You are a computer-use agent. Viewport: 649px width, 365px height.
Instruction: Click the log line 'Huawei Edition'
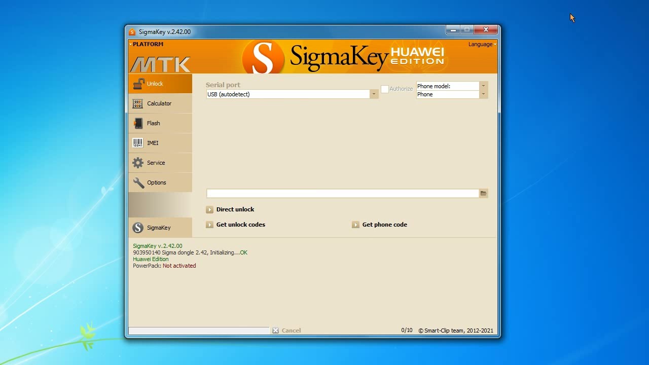point(151,259)
